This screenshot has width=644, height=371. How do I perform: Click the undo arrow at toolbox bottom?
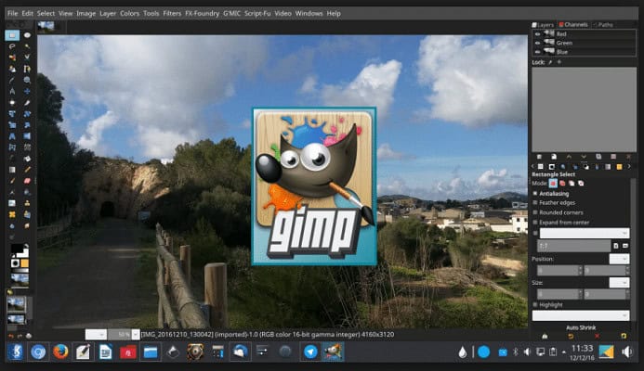click(11, 336)
